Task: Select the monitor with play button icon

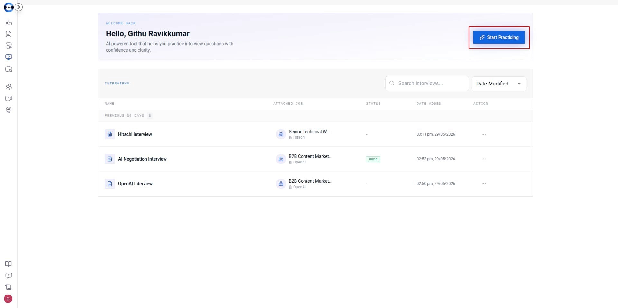Action: [x=9, y=57]
